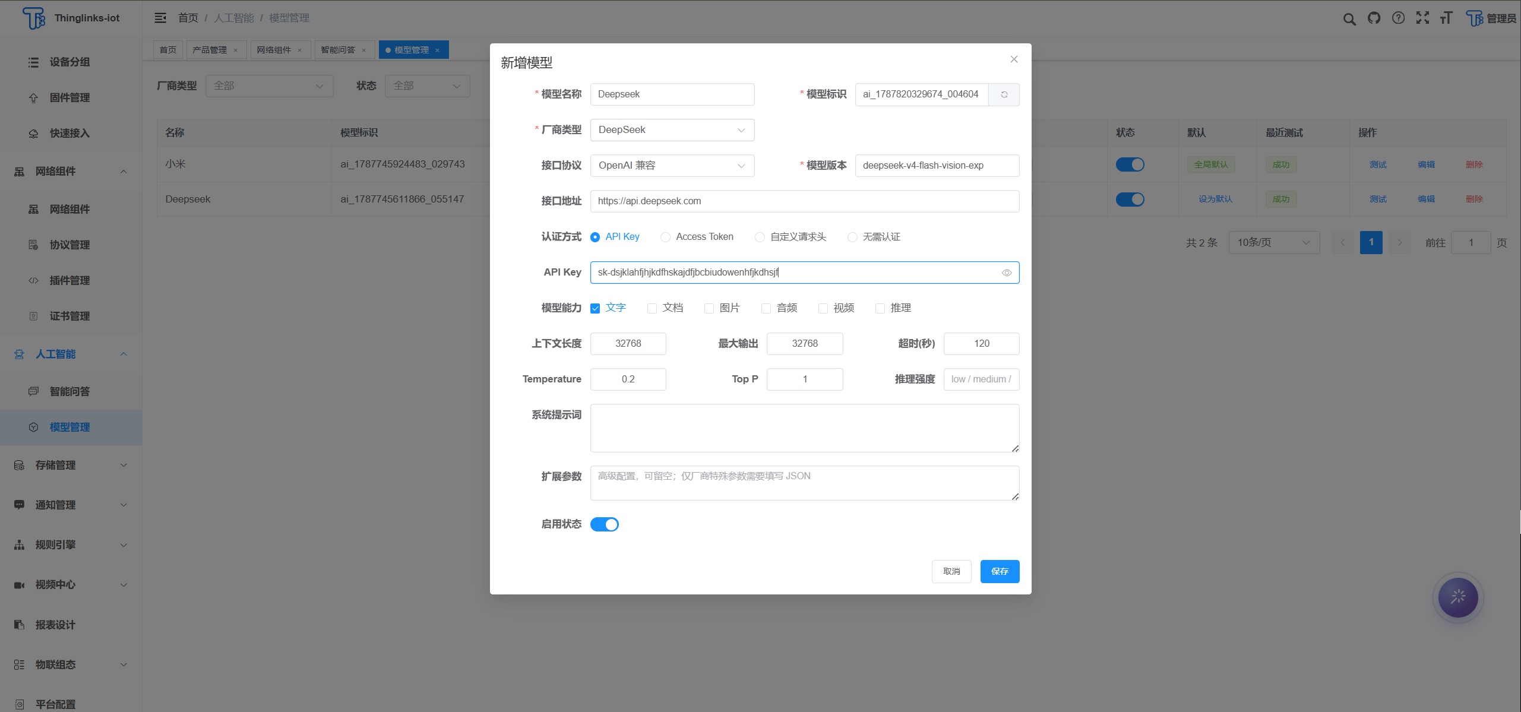Open the 10条/页 page size dropdown
1521x712 pixels.
1274,243
